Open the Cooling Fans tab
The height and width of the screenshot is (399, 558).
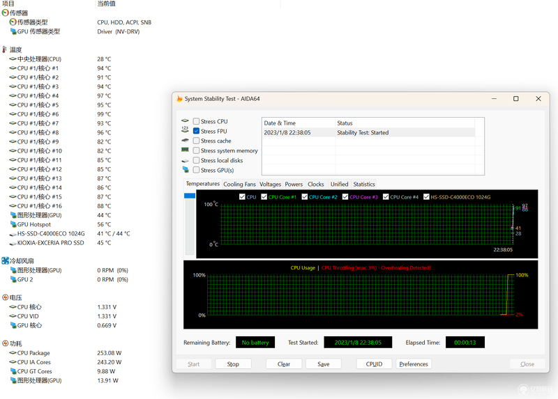[x=239, y=184]
